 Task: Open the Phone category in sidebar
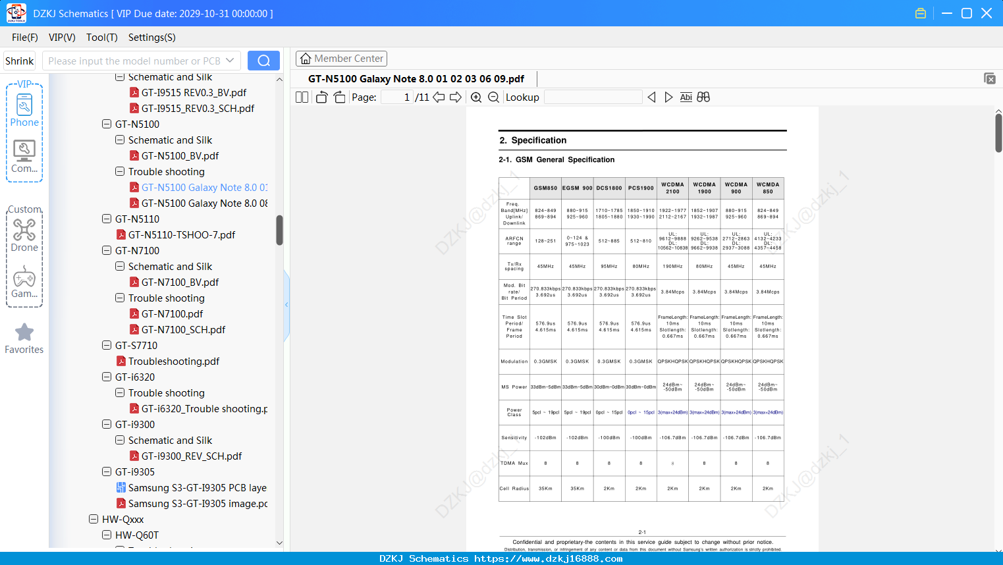[x=24, y=110]
